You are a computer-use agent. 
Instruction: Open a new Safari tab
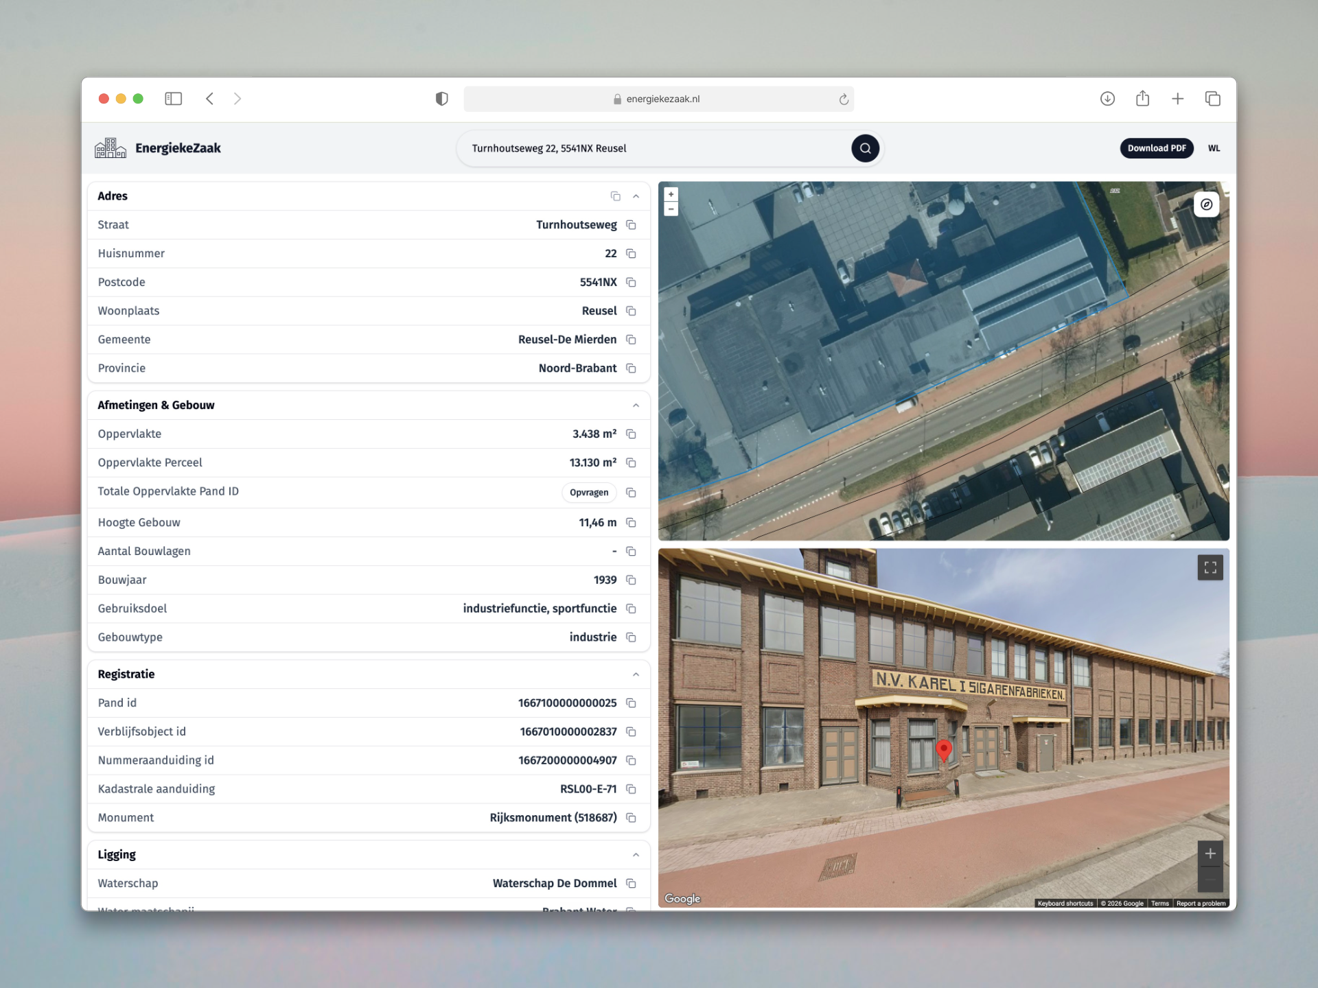[1177, 99]
